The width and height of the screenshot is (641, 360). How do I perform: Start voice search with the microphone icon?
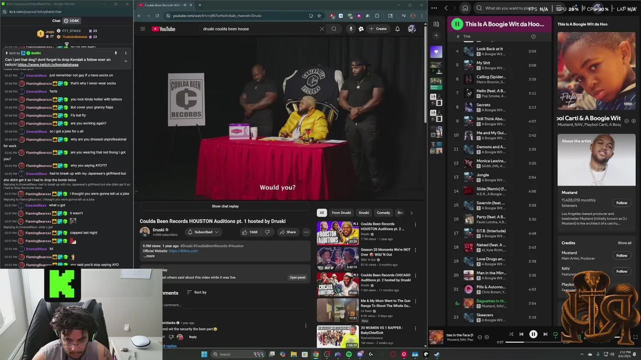pos(351,28)
